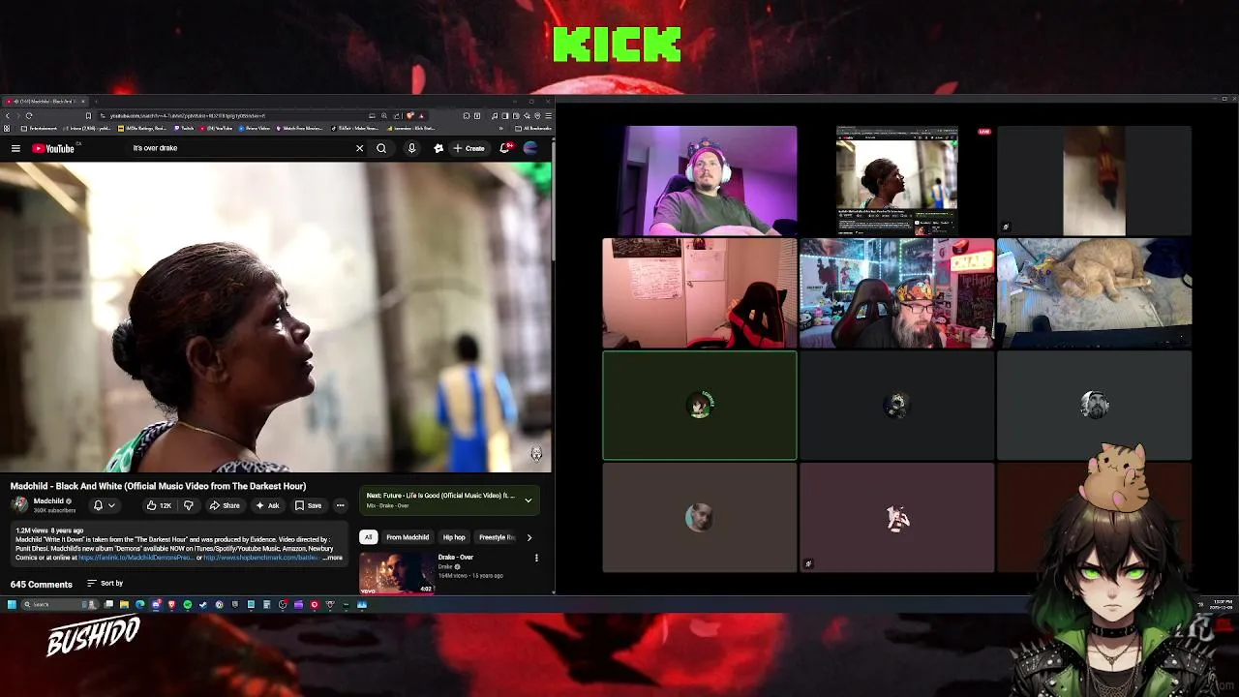This screenshot has width=1239, height=697.
Task: Click the '645 Comments' heading
Action: click(42, 584)
